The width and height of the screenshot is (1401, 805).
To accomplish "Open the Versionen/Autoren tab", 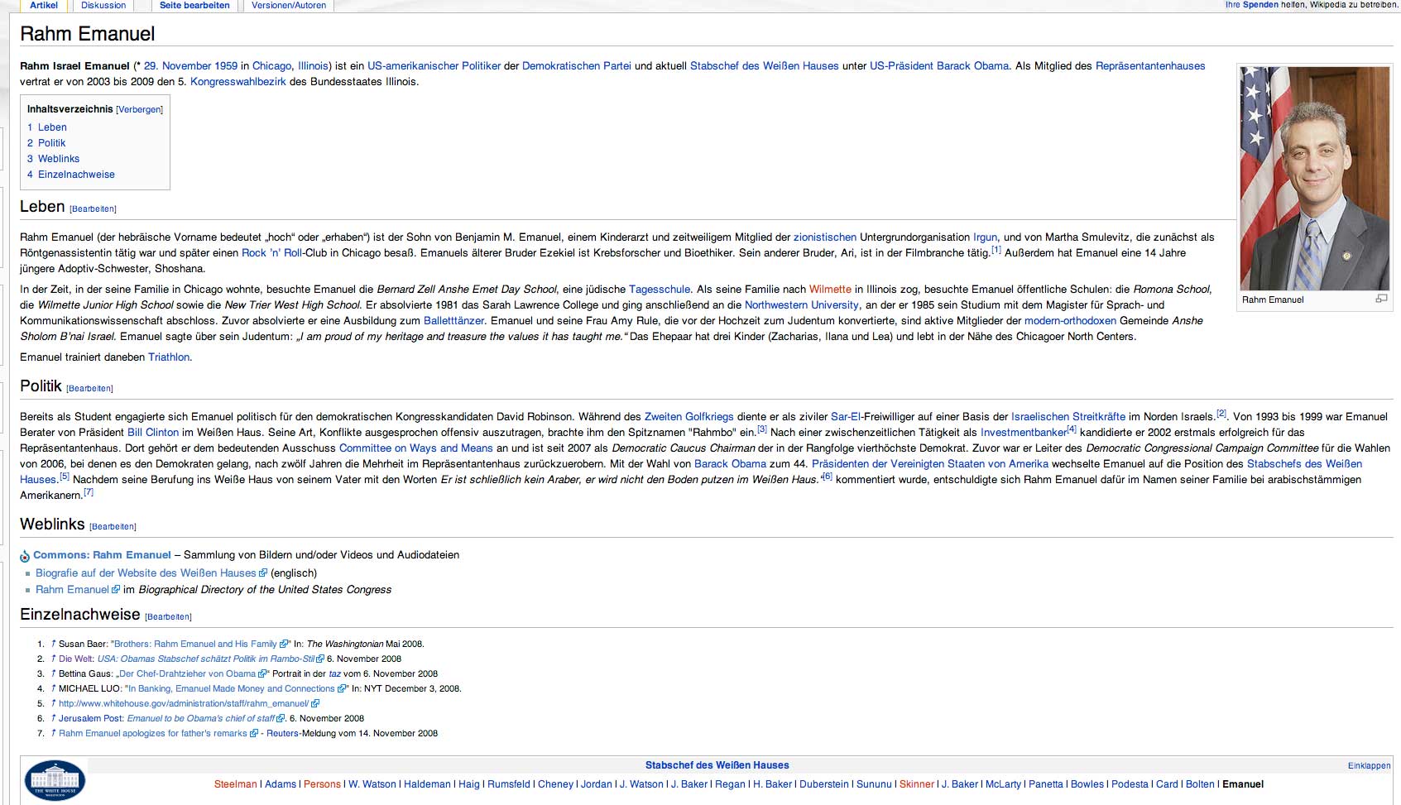I will (x=289, y=6).
